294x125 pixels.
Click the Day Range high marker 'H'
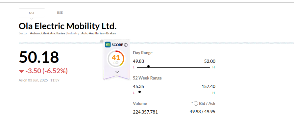tap(213, 67)
